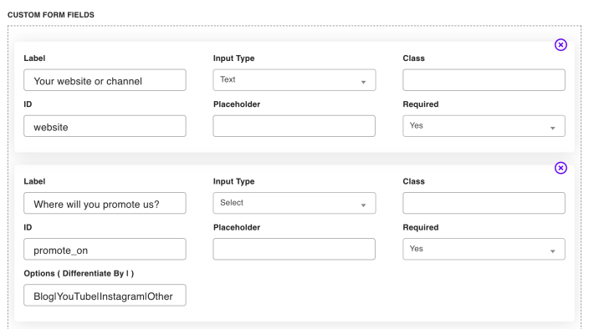Click Label input 'Your website or channel'
Screen dimensions: 589x329
pos(105,80)
